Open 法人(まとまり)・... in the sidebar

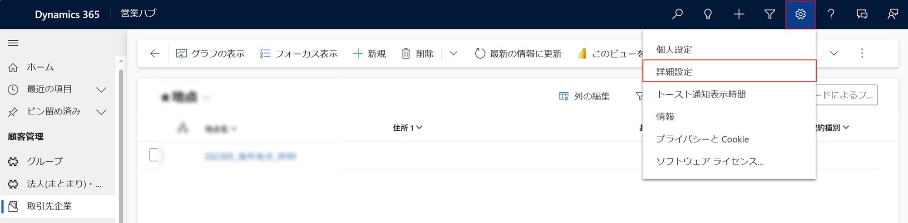[x=58, y=183]
